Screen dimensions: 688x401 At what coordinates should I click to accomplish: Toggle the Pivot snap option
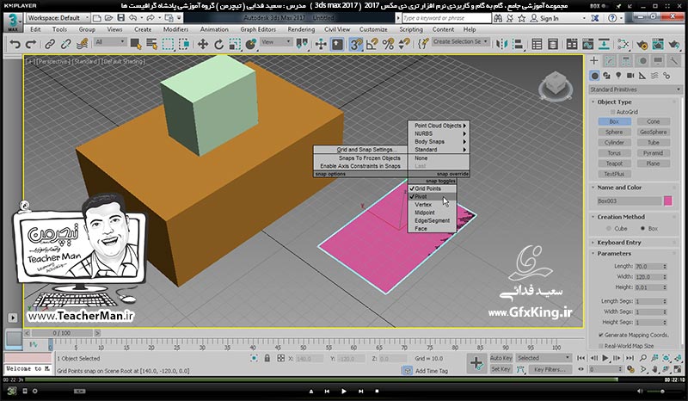[x=433, y=197]
